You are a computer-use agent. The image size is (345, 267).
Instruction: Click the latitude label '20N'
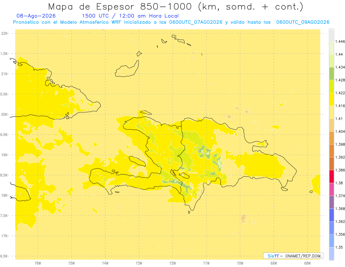click(x=4, y=114)
